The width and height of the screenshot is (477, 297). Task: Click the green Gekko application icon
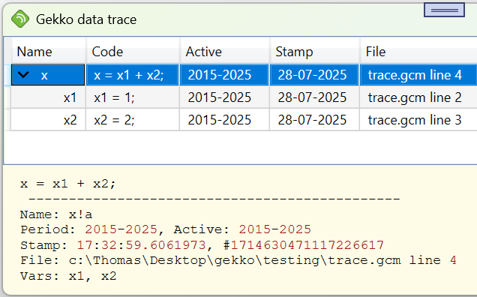pyautogui.click(x=20, y=19)
